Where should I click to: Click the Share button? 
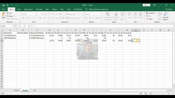(x=169, y=10)
